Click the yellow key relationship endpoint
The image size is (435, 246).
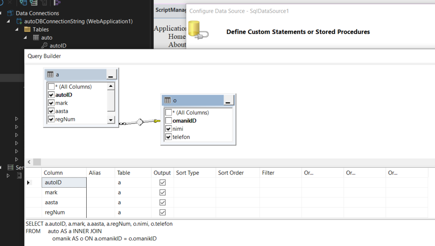(157, 121)
